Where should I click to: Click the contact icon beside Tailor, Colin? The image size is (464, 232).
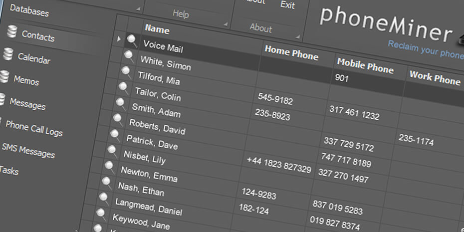(x=123, y=88)
